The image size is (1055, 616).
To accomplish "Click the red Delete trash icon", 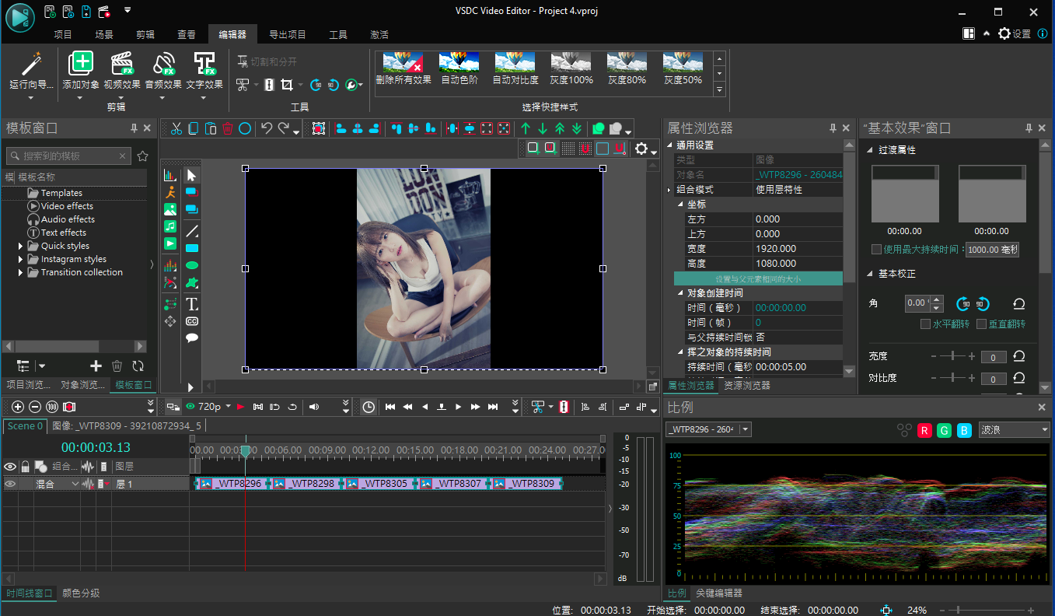I will pyautogui.click(x=228, y=128).
